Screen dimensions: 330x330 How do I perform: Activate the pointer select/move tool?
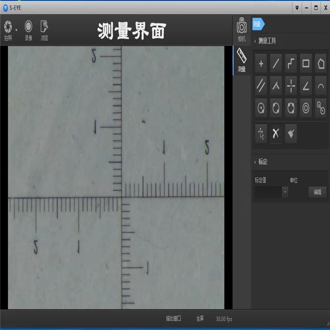(x=261, y=134)
